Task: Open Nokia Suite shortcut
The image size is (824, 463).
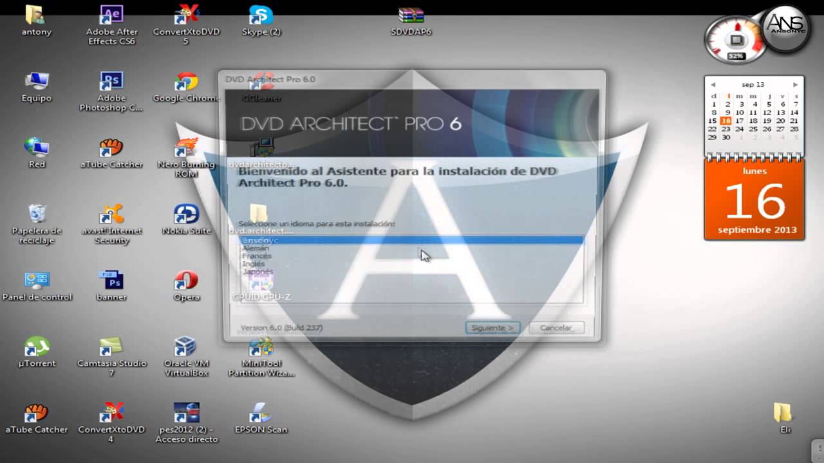Action: pyautogui.click(x=186, y=219)
